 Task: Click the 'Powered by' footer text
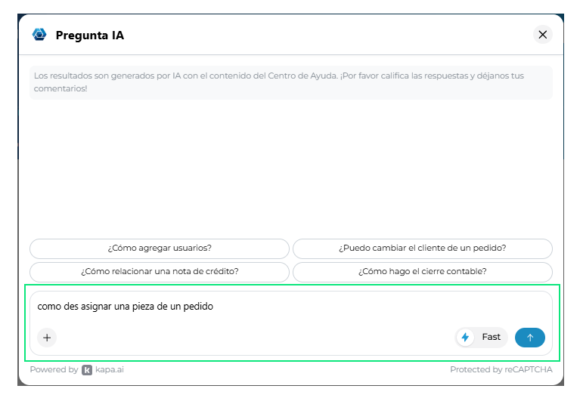pos(54,369)
